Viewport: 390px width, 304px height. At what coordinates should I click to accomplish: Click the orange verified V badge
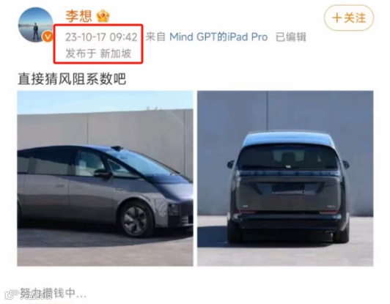pos(48,37)
